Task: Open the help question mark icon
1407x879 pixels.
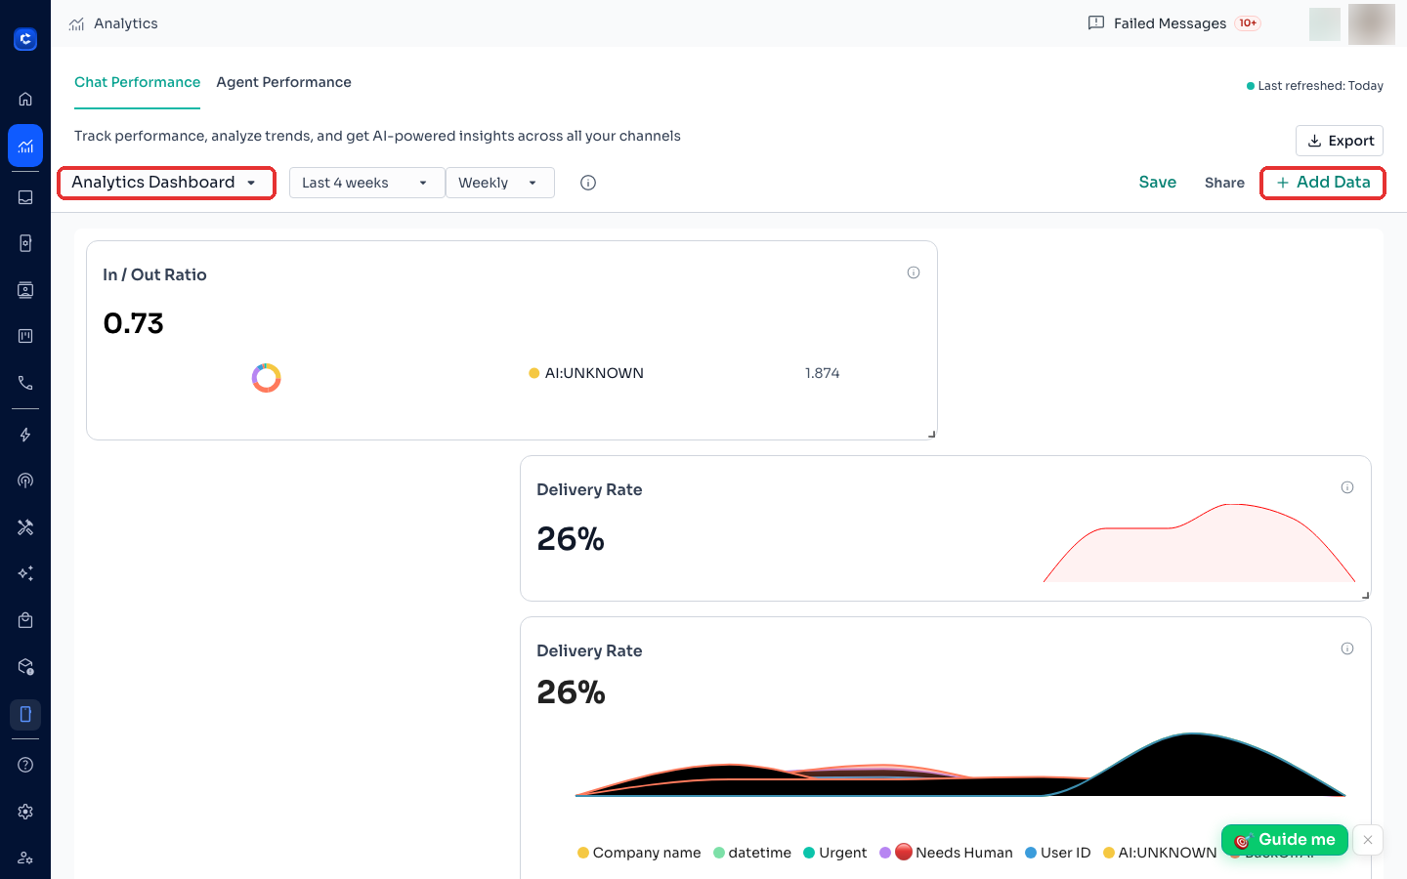Action: point(25,765)
